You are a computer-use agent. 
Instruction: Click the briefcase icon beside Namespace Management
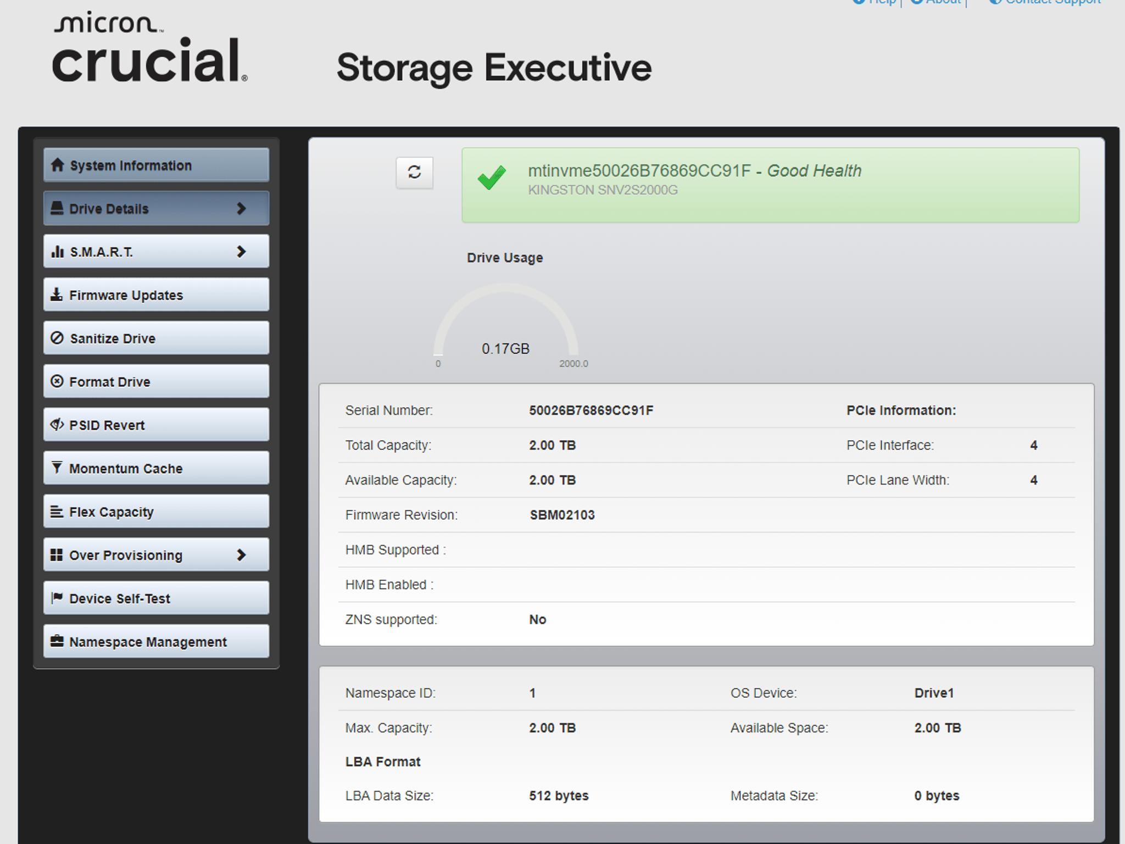coord(57,641)
